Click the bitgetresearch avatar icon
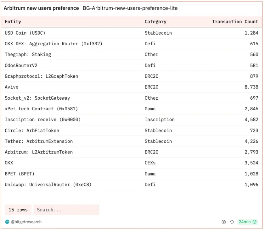Screen dimensions: 265x232 [x=7, y=222]
